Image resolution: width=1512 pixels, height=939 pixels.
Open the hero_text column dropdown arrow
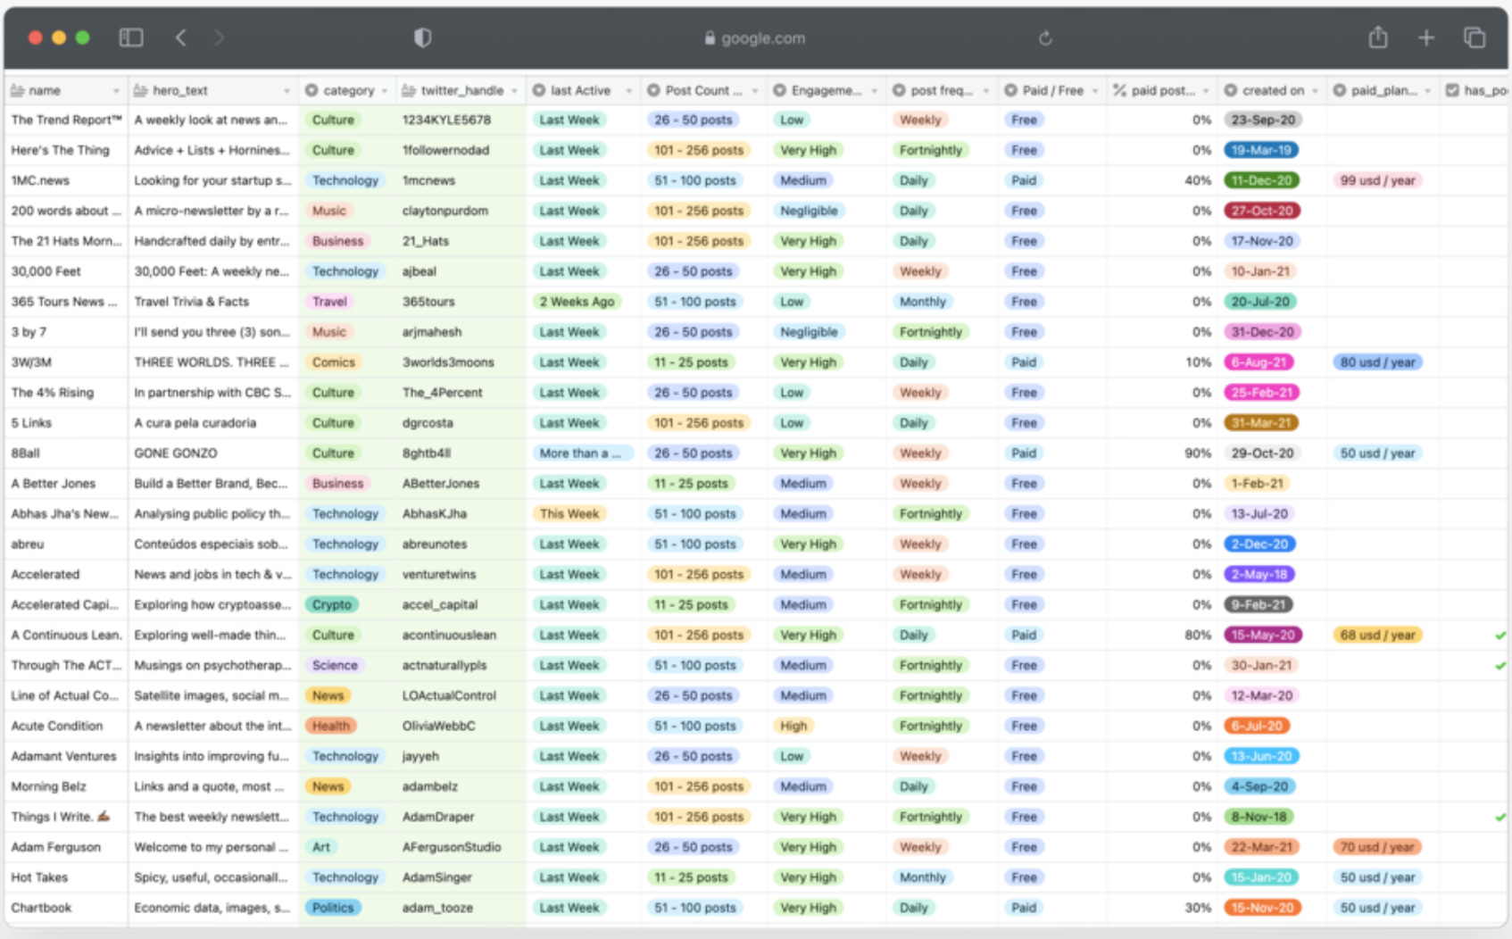tap(287, 91)
